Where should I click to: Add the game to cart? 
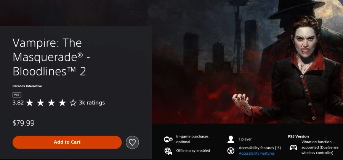tap(67, 142)
